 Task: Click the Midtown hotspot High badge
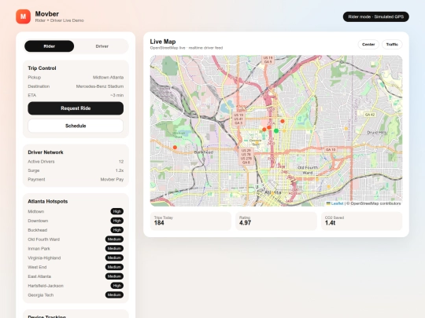[x=116, y=211]
